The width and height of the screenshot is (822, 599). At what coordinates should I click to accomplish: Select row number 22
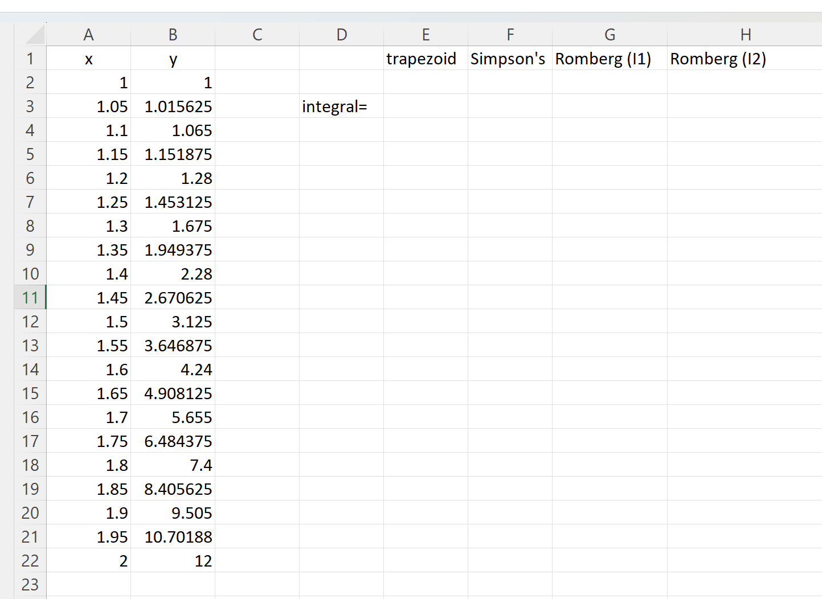(30, 560)
